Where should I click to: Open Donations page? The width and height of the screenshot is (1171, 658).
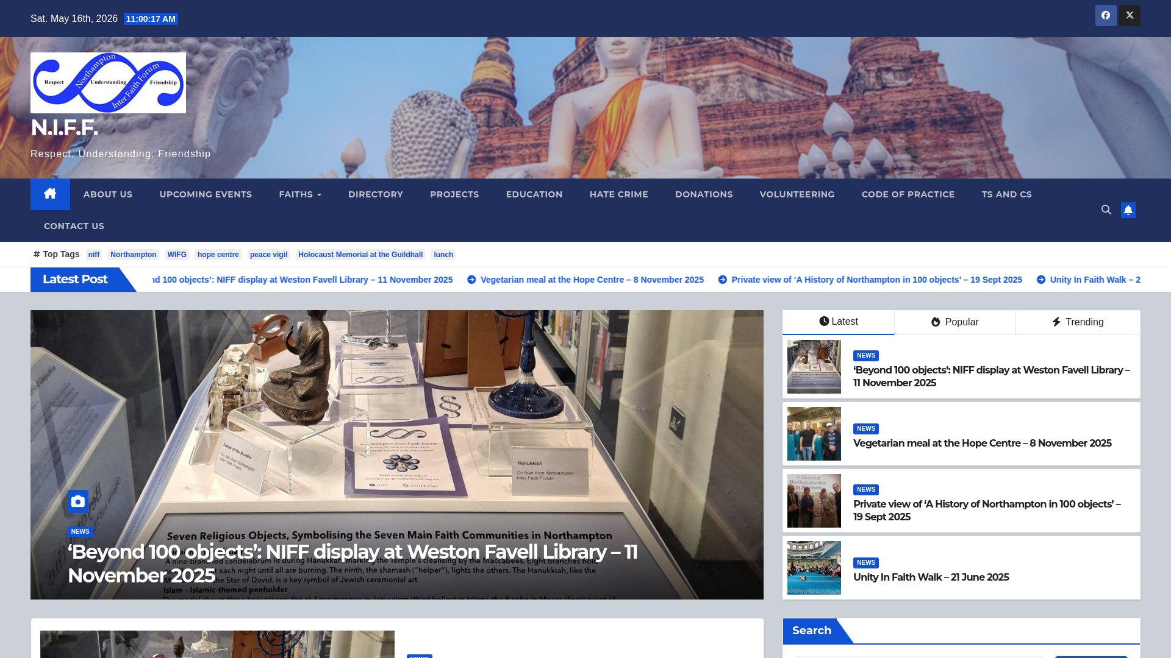704,194
